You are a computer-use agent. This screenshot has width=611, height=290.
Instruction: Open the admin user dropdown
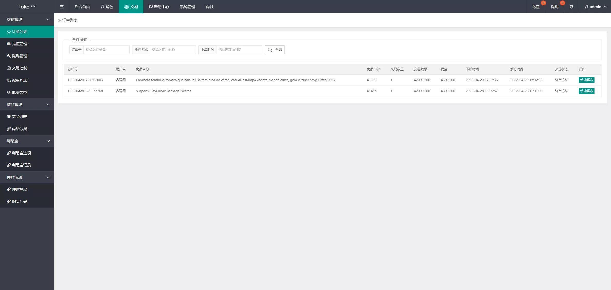(x=595, y=7)
